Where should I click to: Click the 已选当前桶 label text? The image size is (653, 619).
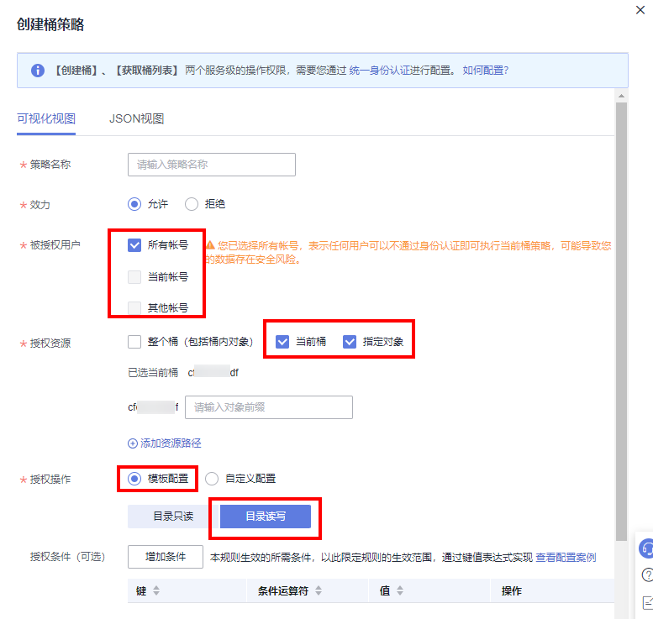point(153,373)
